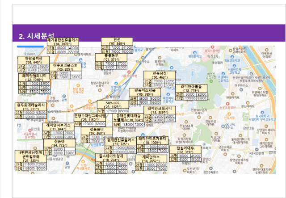Click the 휘경여자 고등학교 marker icon
Viewport: 286px width, 198px height.
[223, 73]
